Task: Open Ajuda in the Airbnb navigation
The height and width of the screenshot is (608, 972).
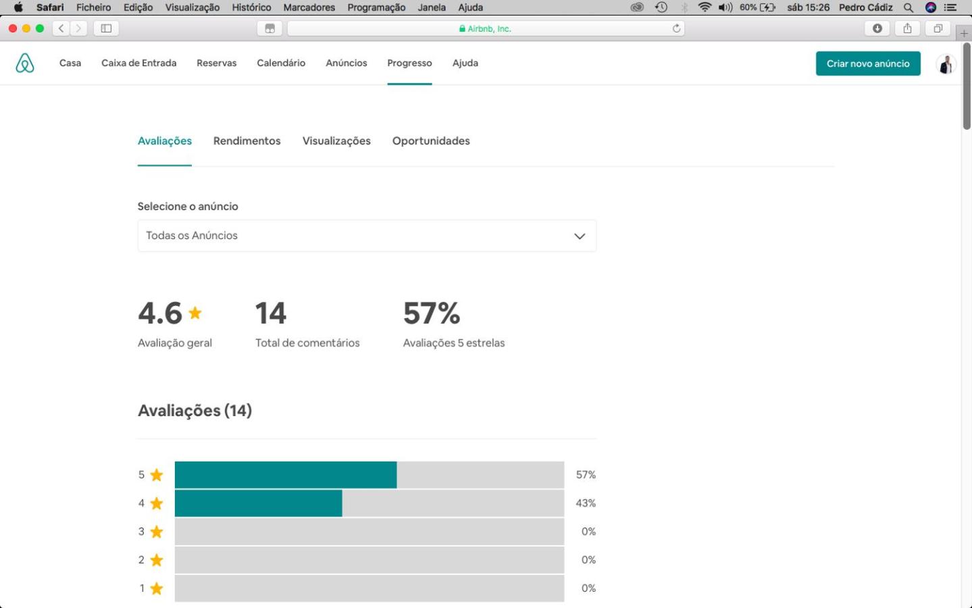Action: [465, 63]
